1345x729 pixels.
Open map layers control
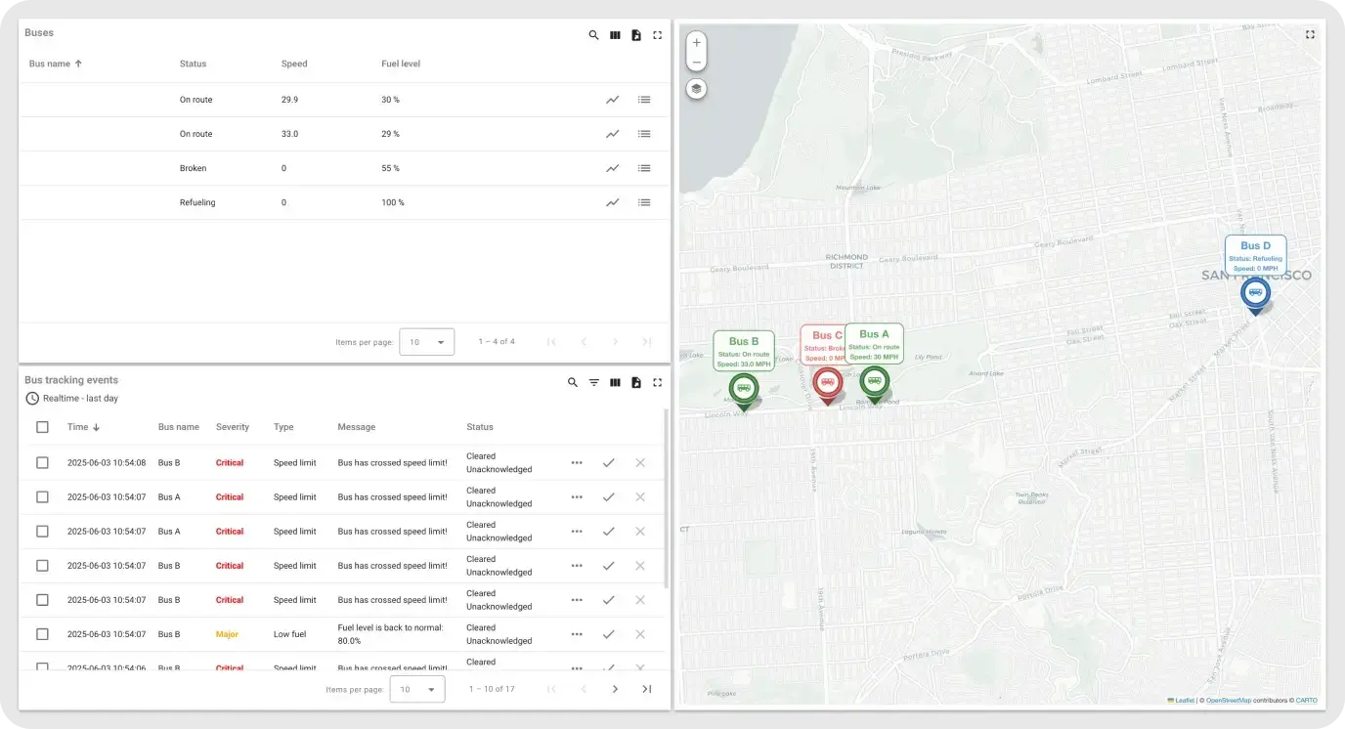click(696, 89)
